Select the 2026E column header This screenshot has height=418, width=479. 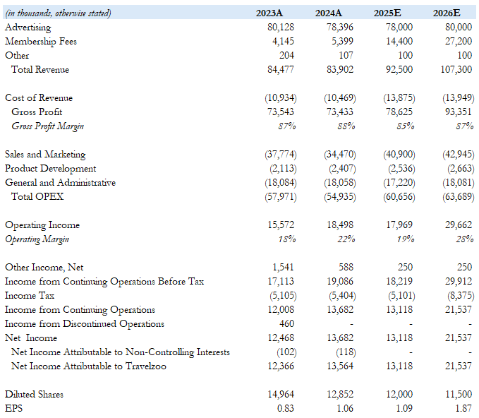point(447,13)
